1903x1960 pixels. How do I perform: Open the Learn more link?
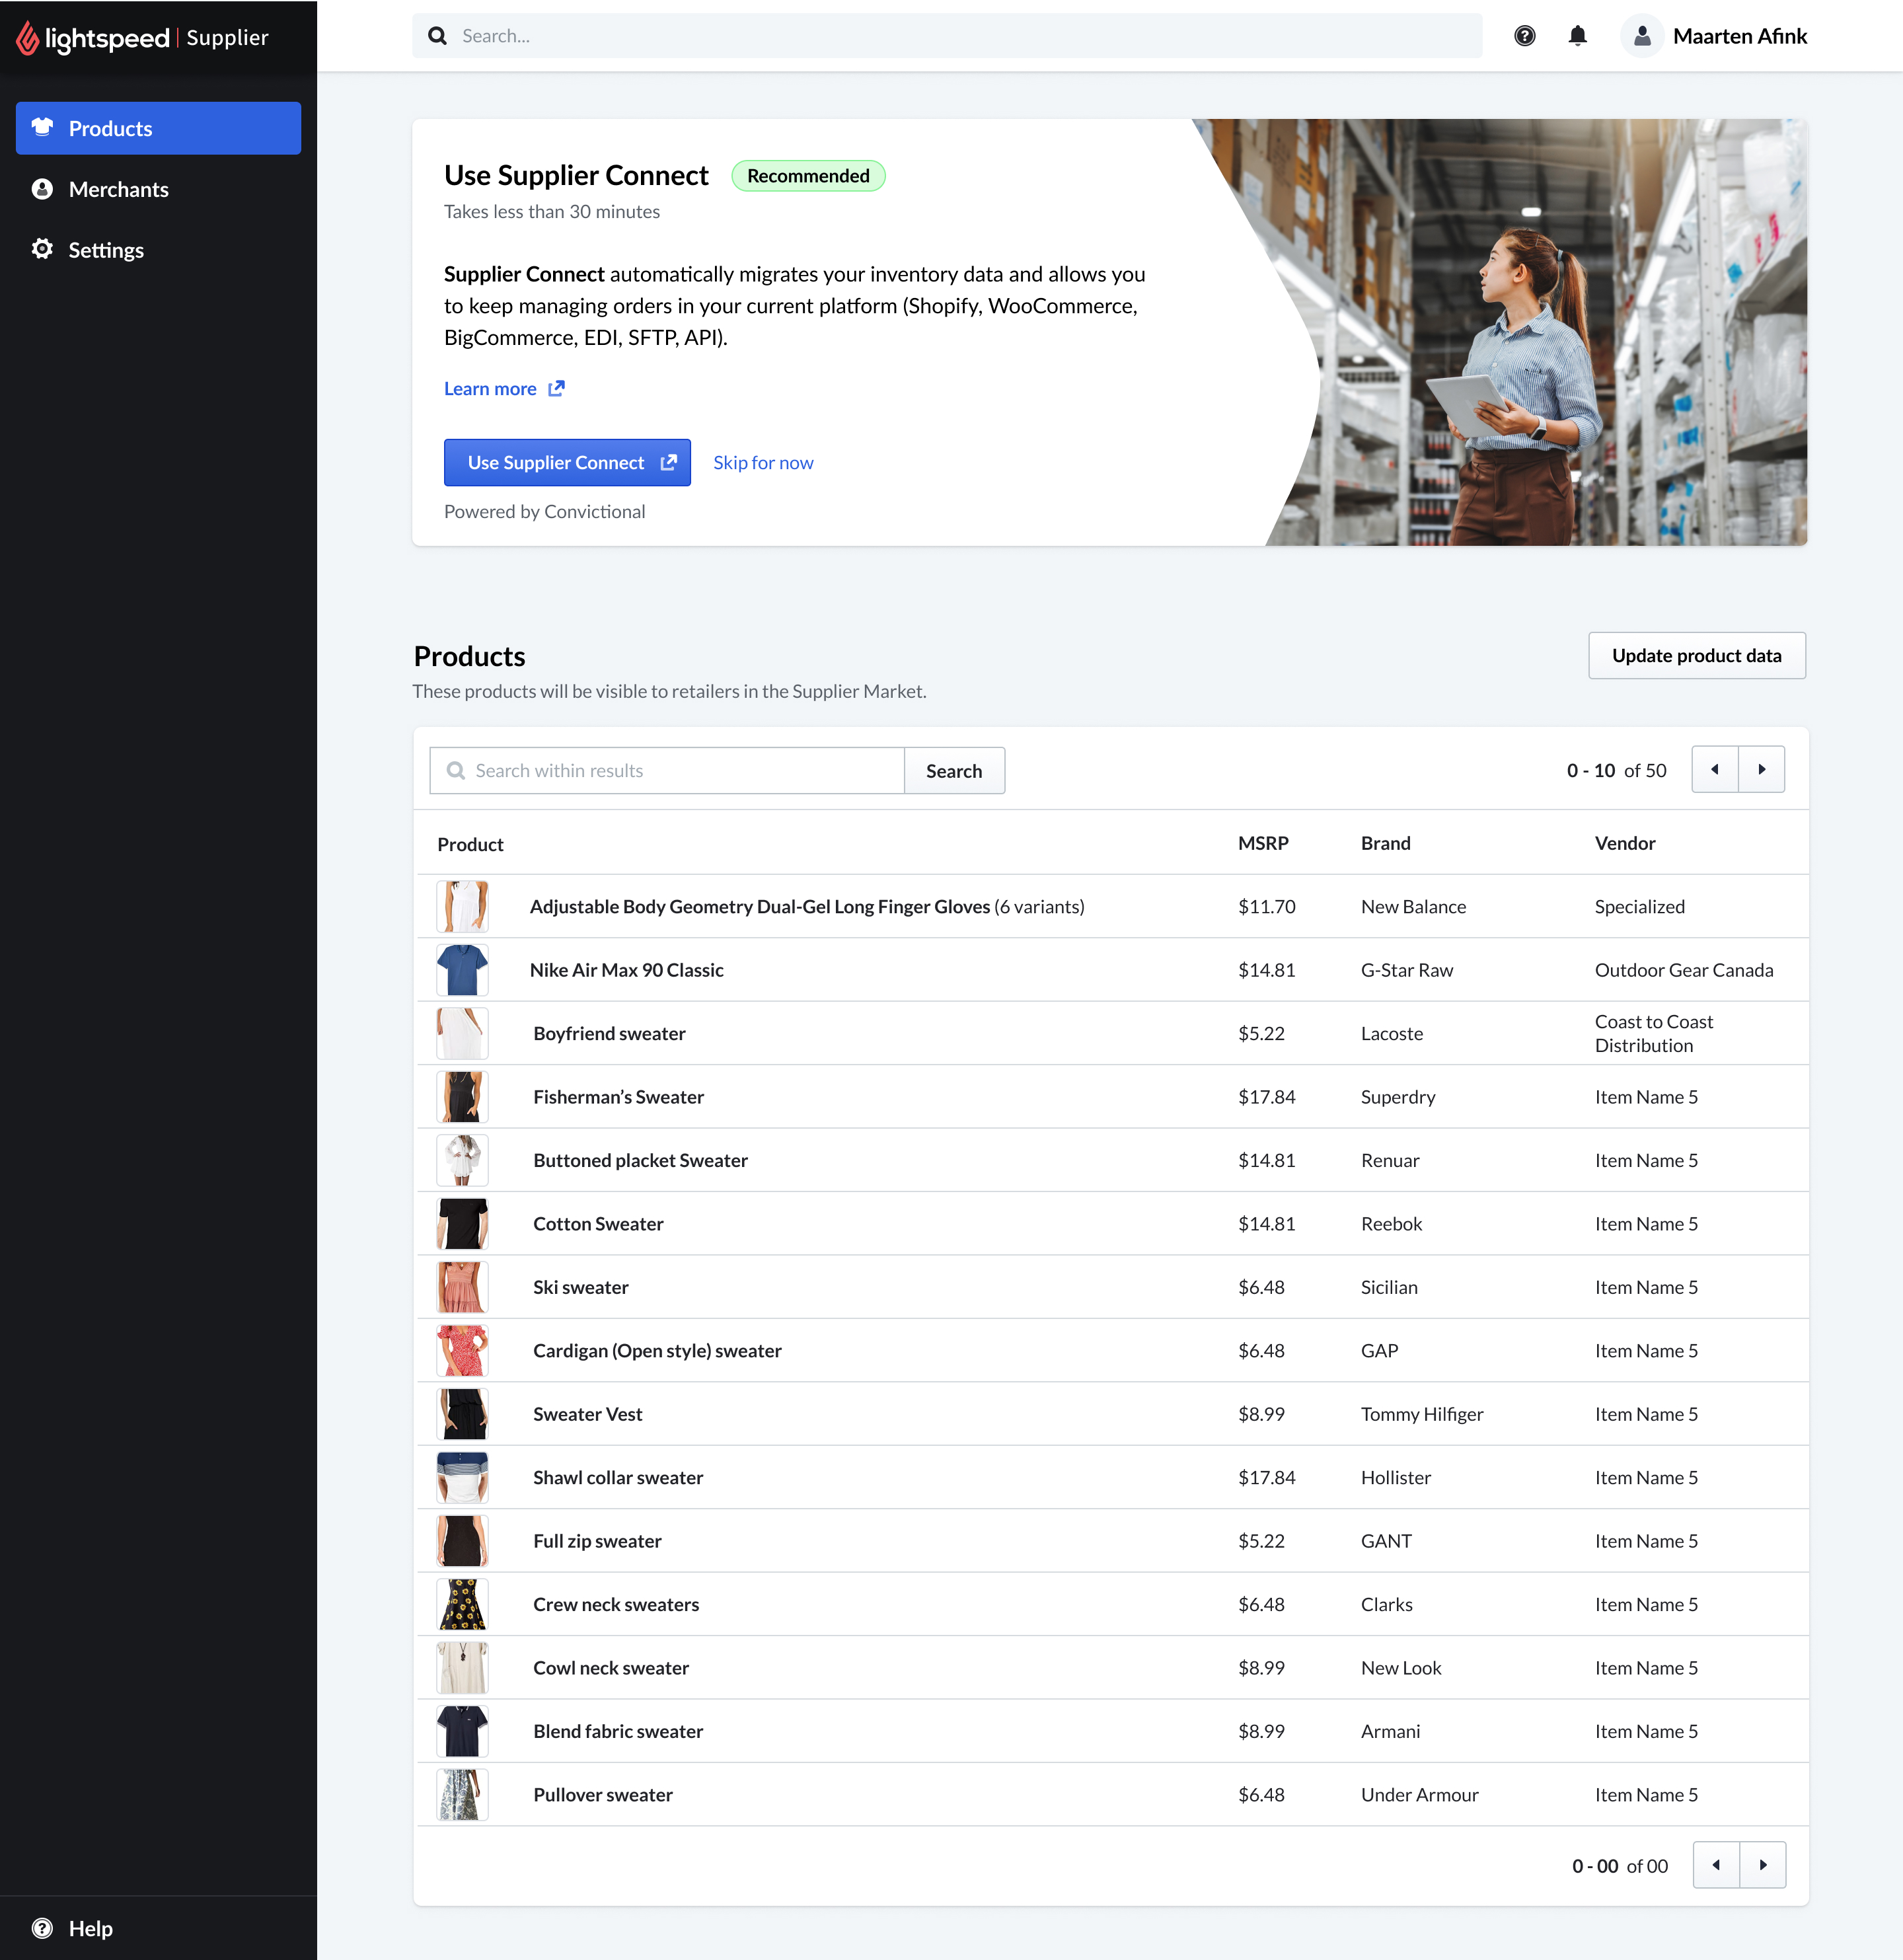tap(504, 389)
